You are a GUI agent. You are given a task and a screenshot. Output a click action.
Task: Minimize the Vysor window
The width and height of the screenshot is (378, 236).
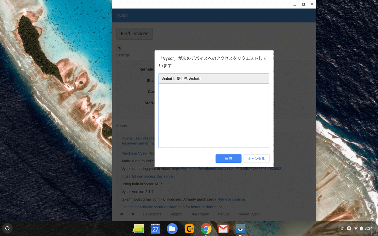click(x=295, y=4)
